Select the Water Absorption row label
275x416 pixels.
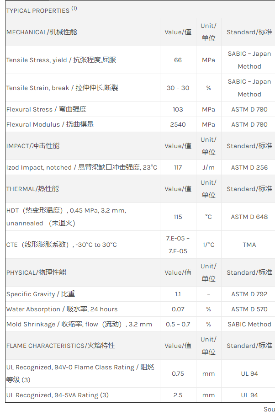[x=62, y=309]
